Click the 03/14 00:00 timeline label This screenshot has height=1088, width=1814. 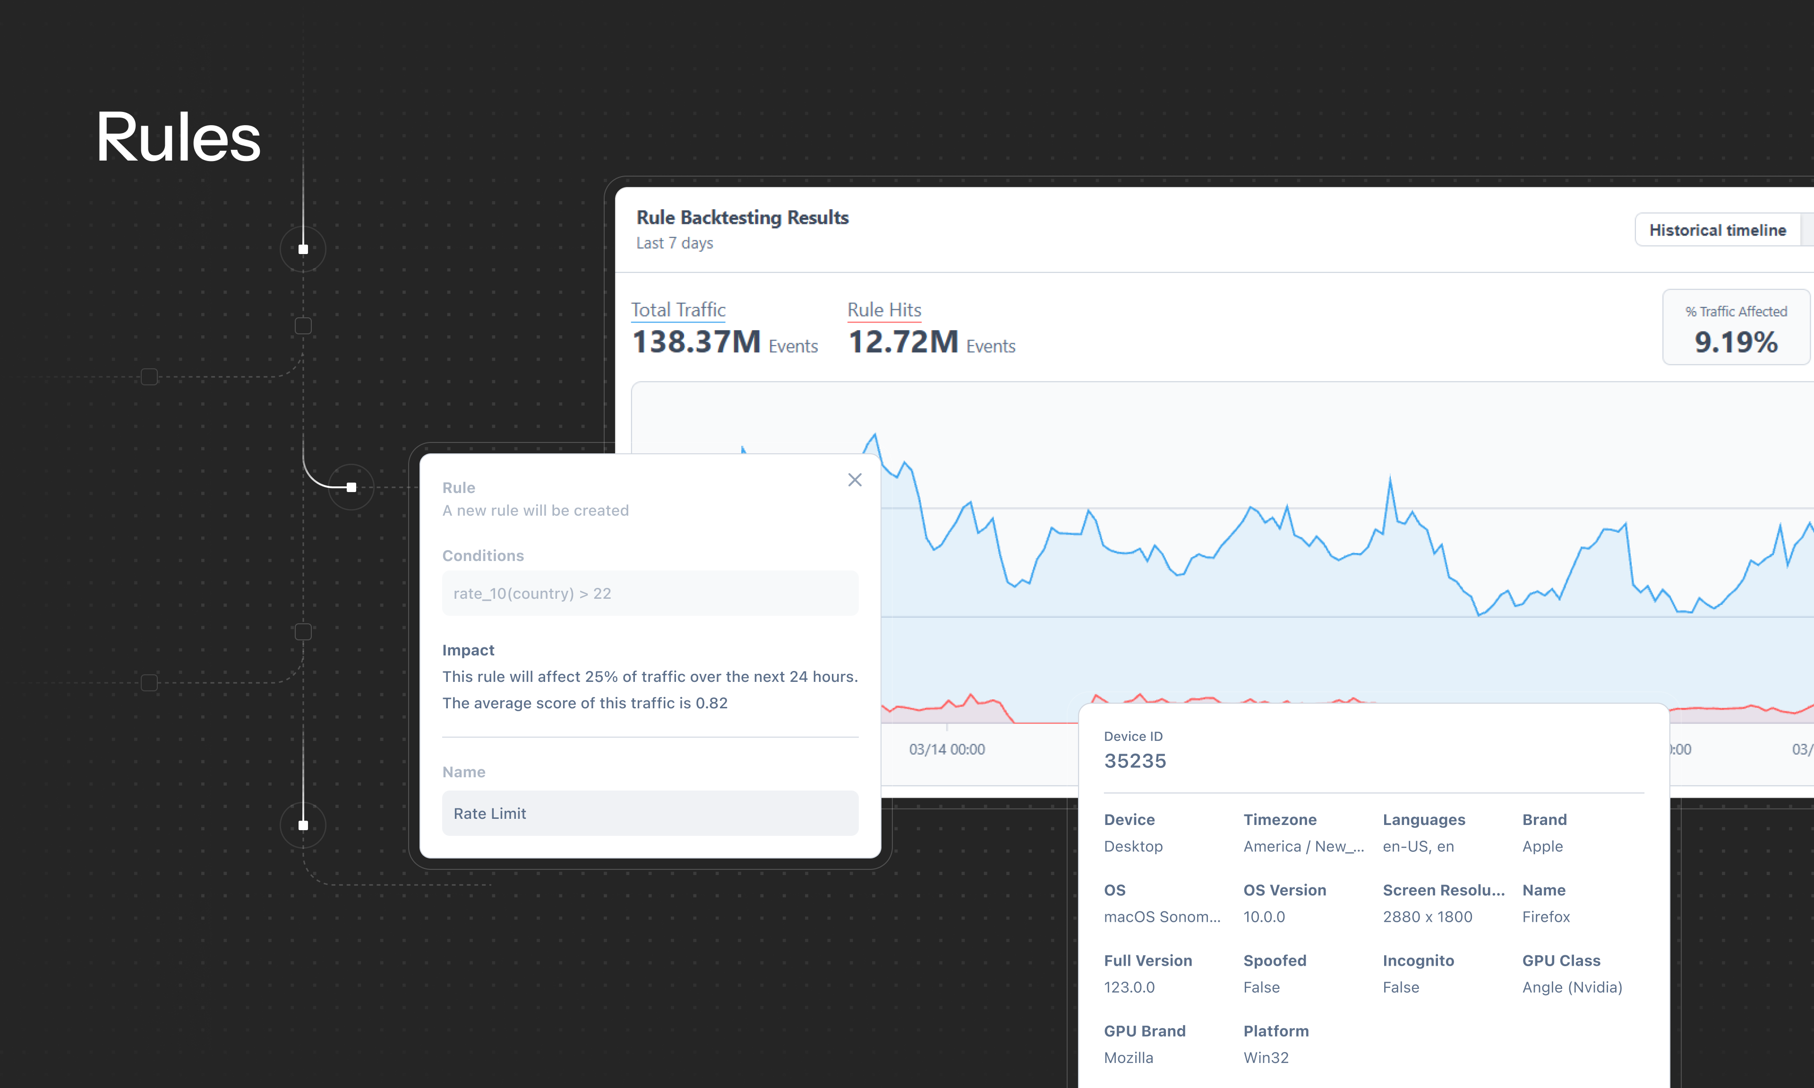(947, 749)
